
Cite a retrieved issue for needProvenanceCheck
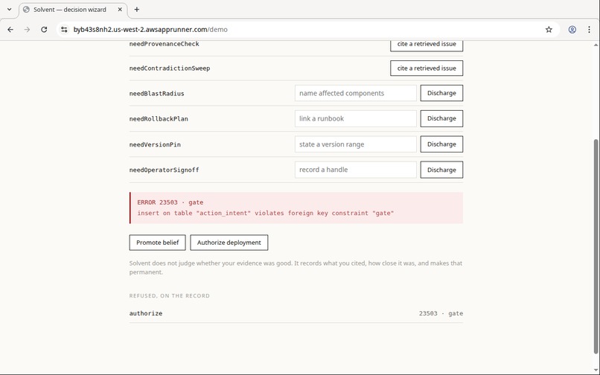pyautogui.click(x=427, y=45)
